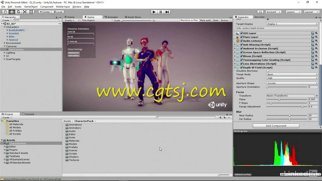Open the Component menu
This screenshot has height=181, width=322.
click(47, 7)
